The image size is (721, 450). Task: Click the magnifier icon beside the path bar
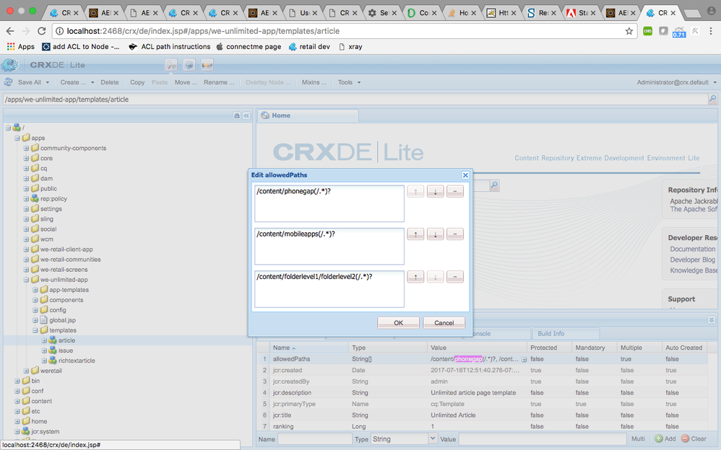[x=712, y=99]
